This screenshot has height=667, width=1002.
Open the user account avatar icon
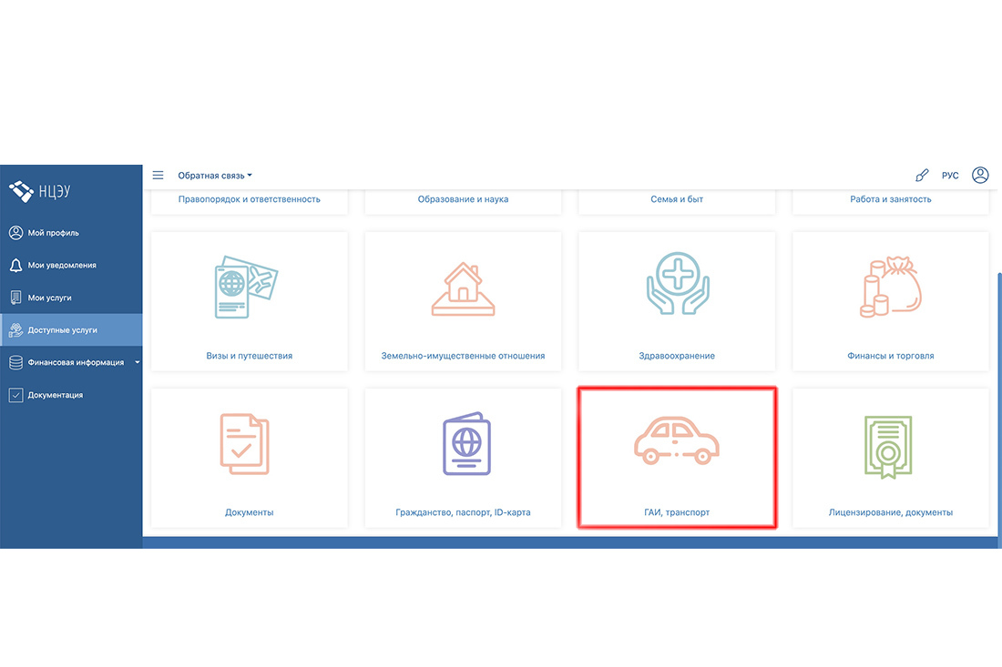pos(980,175)
